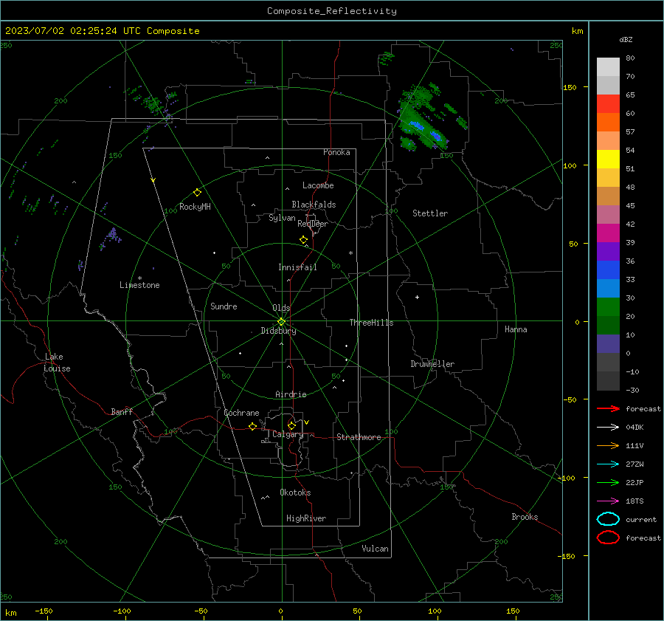Click the Olds town label

281,308
